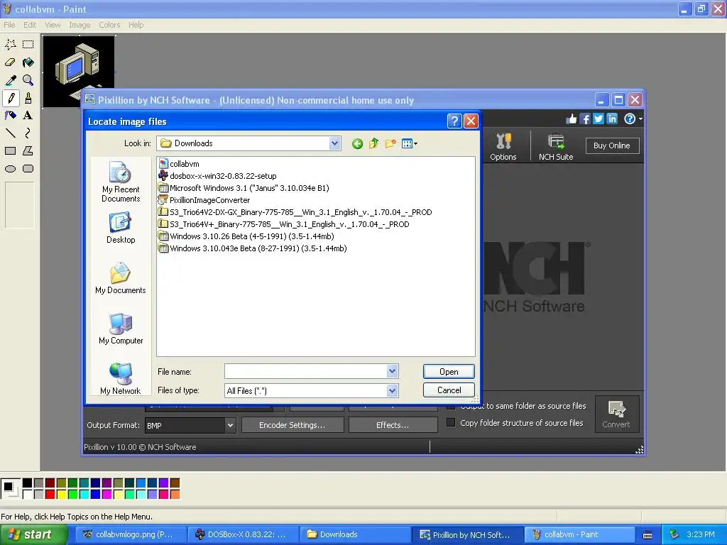727x545 pixels.
Task: Open the Help menu in Paint
Action: click(x=136, y=25)
